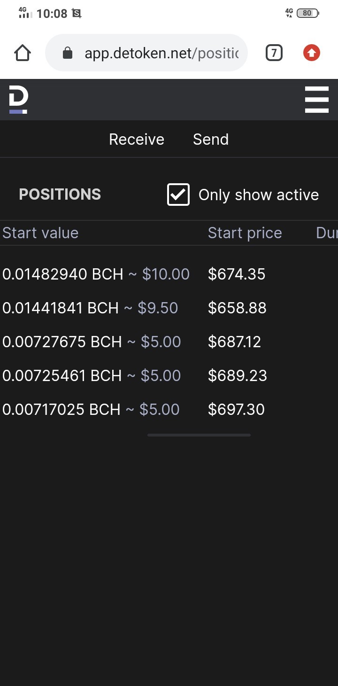Tap the partially visible Dur column header

[x=327, y=233]
